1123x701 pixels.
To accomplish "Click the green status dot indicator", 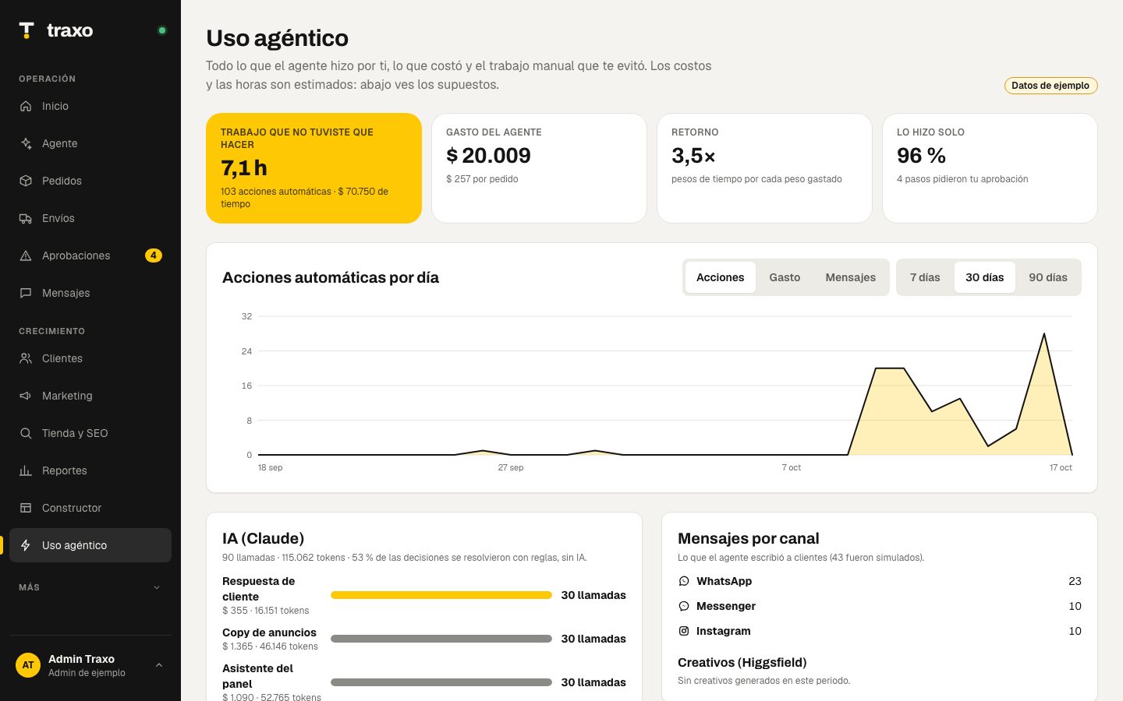I will click(x=162, y=30).
